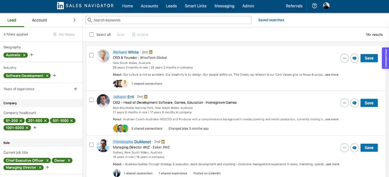Open the Accounts menu

coord(149,6)
